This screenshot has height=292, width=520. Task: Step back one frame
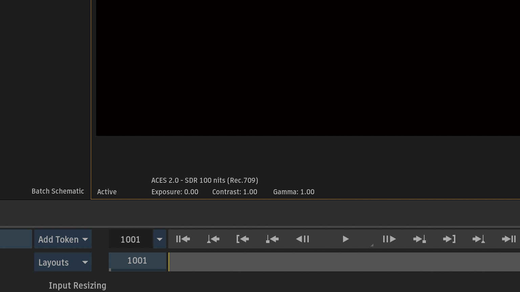coord(302,239)
